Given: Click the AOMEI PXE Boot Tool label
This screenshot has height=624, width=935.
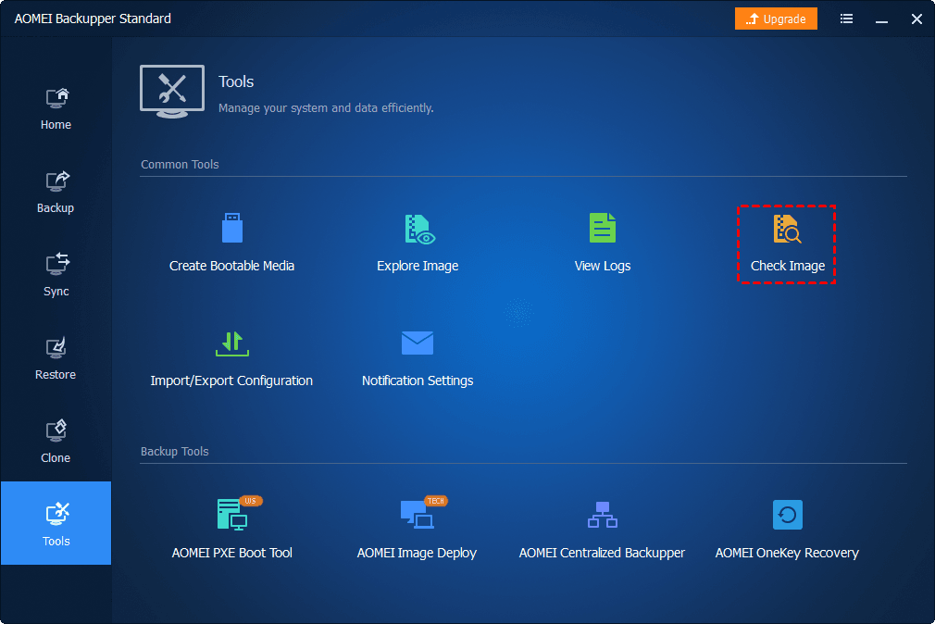Looking at the screenshot, I should pos(232,553).
